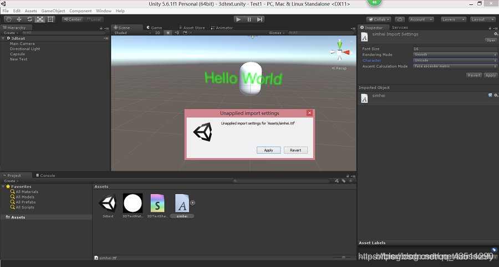Click the Scene orientation gizmo
499x267 pixels.
(x=339, y=51)
